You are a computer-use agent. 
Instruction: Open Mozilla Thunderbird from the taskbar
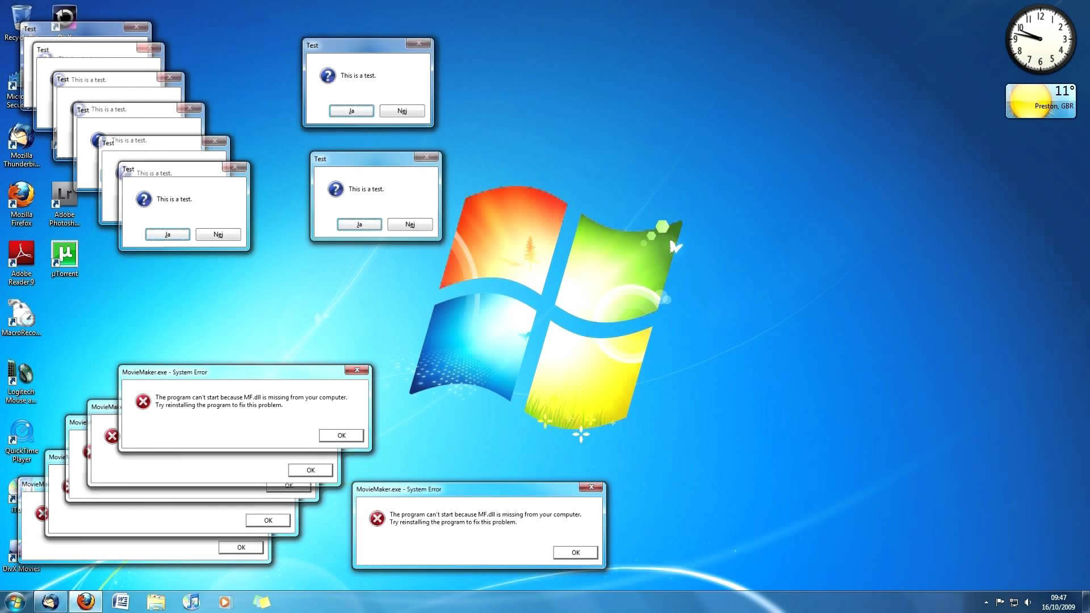tap(50, 601)
